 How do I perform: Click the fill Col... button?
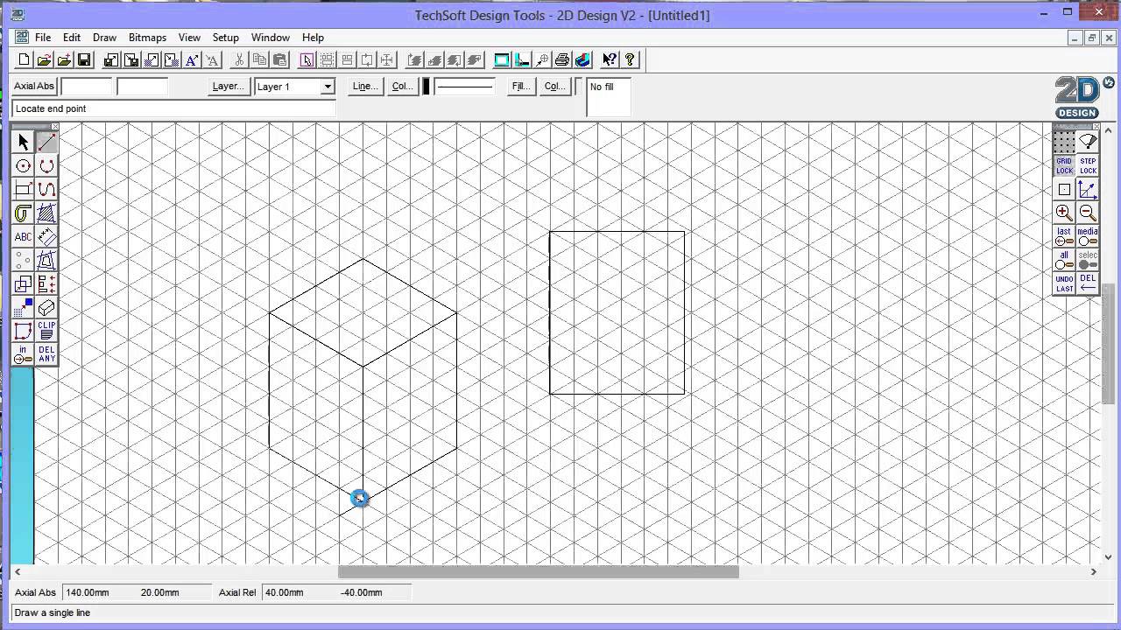(x=554, y=87)
